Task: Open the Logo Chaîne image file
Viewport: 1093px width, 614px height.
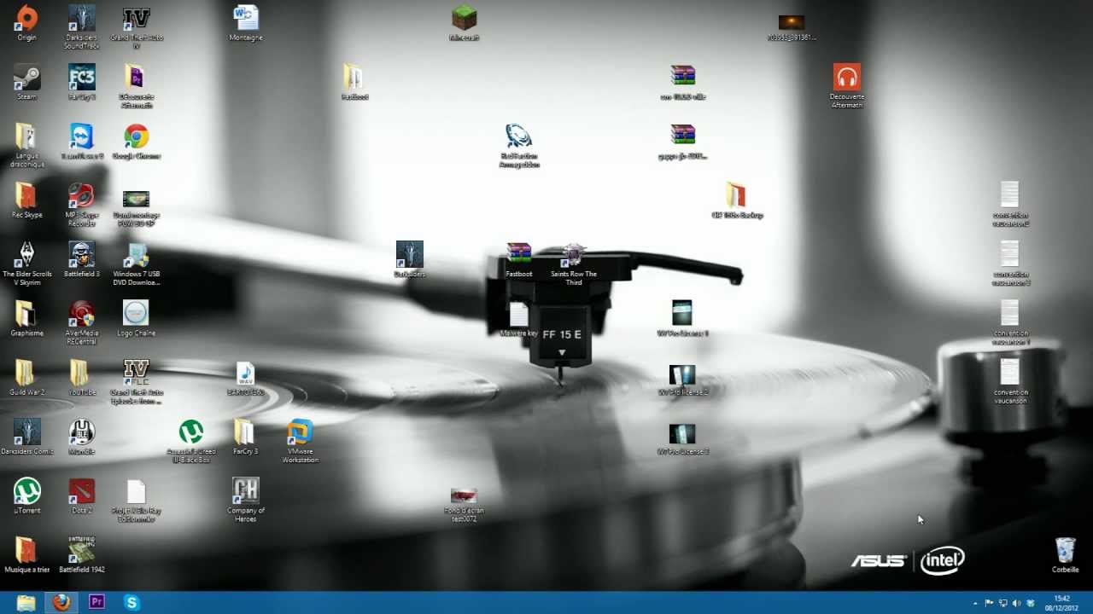Action: 137,313
